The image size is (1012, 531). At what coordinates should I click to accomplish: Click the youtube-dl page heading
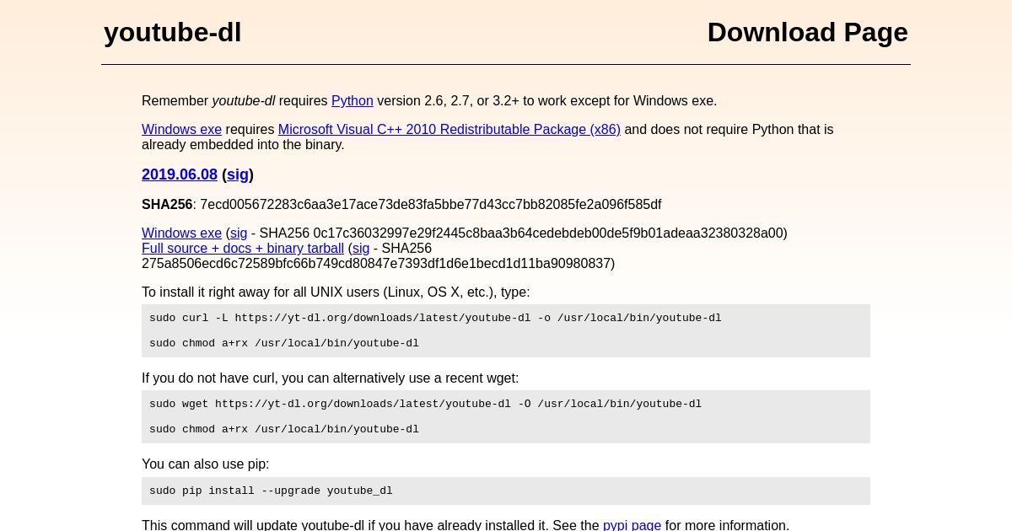pos(173,32)
